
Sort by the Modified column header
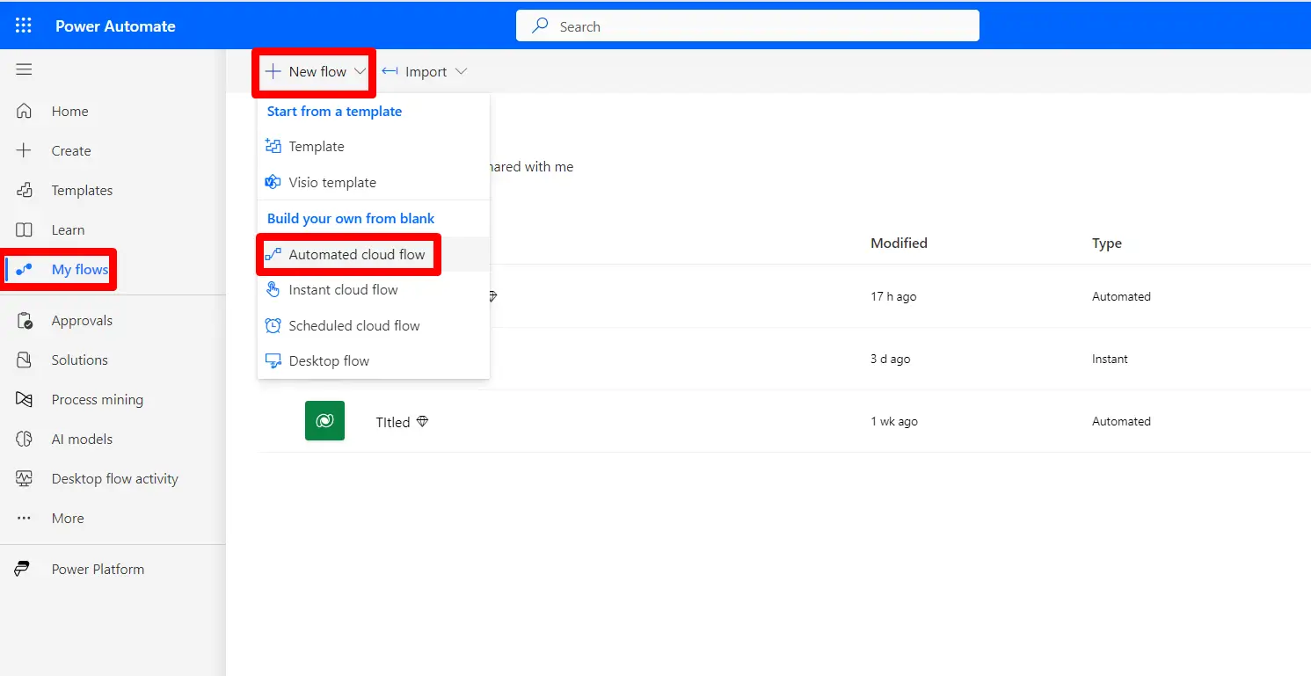tap(899, 243)
